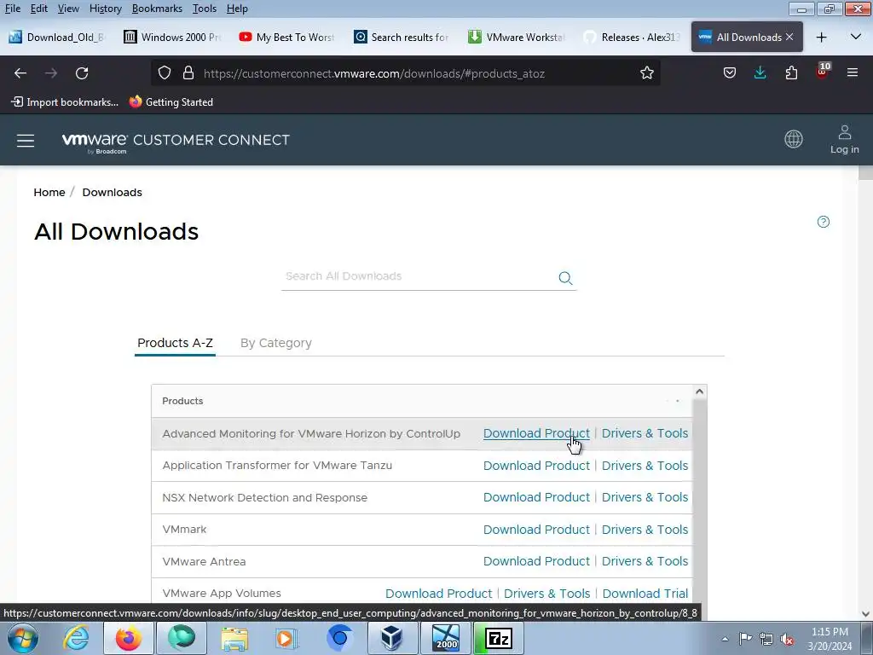
Task: Click the Log in user icon
Action: 845,139
